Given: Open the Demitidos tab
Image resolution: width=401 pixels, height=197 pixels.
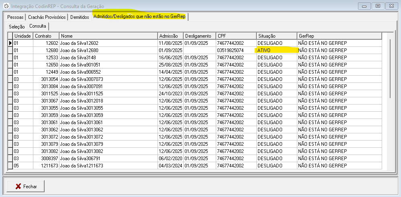Looking at the screenshot, I should [x=79, y=17].
